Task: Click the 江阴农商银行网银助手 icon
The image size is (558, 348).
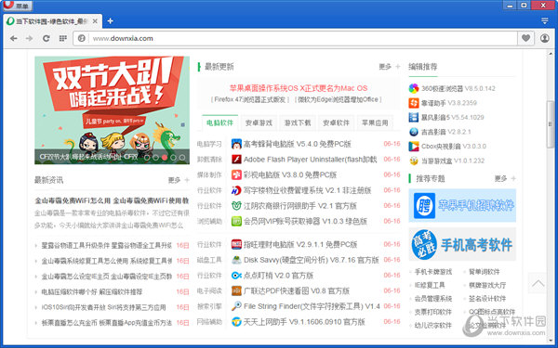Action: [x=236, y=206]
